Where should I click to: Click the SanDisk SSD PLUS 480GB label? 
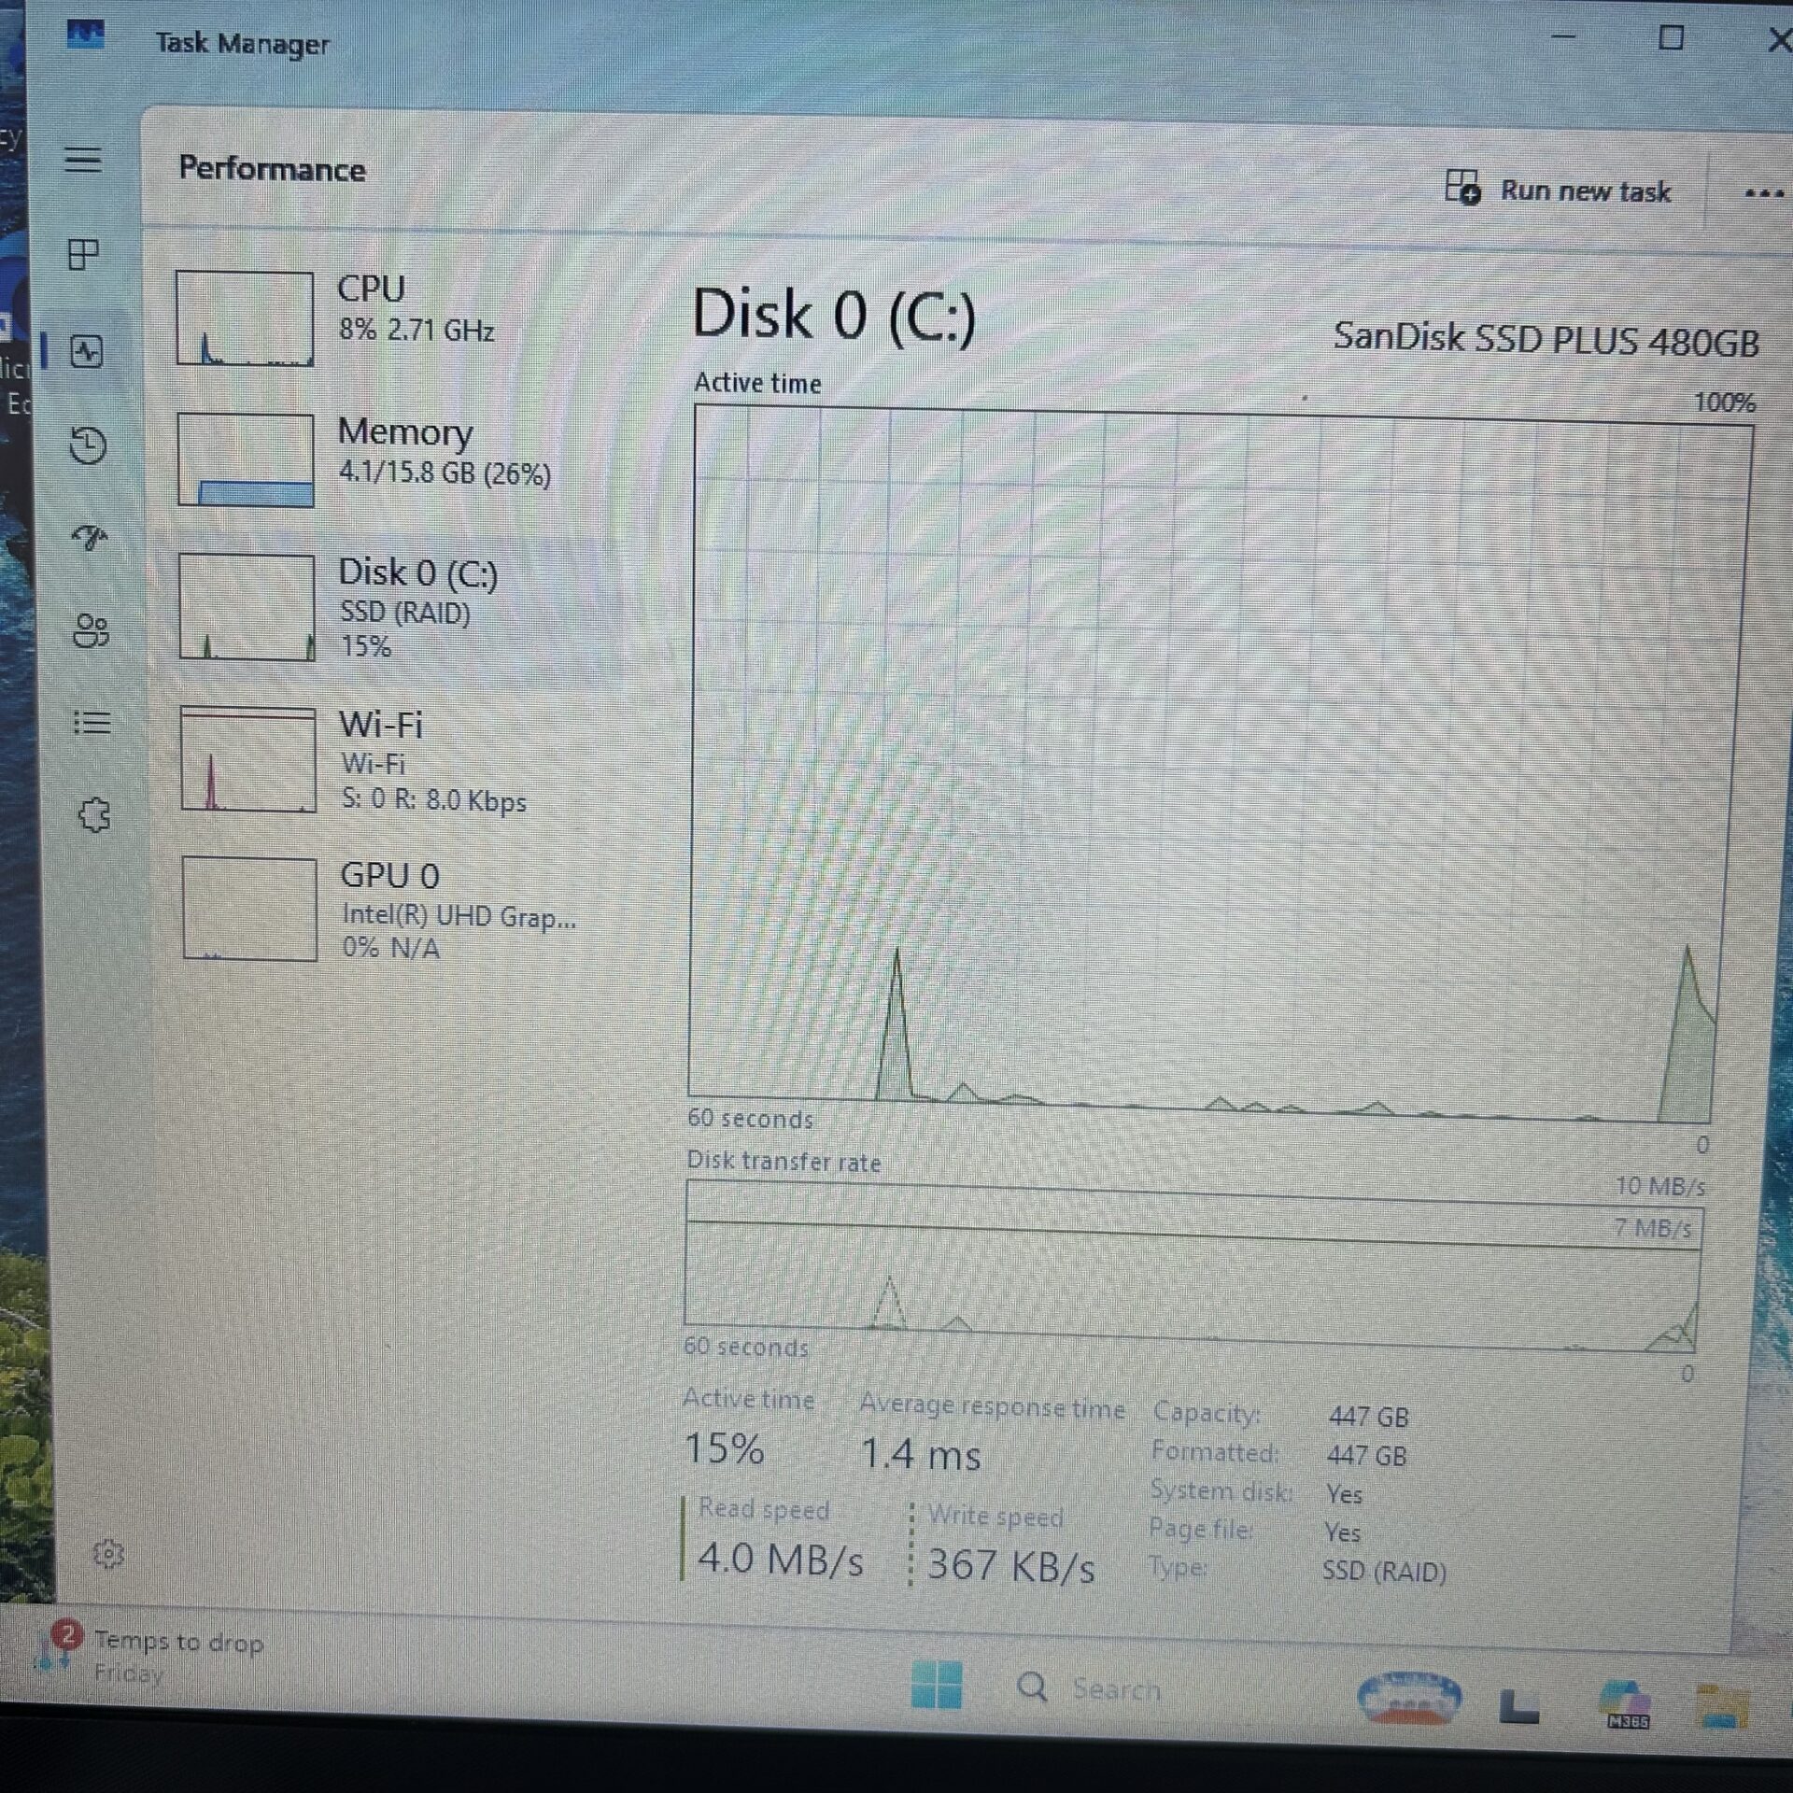tap(1546, 339)
